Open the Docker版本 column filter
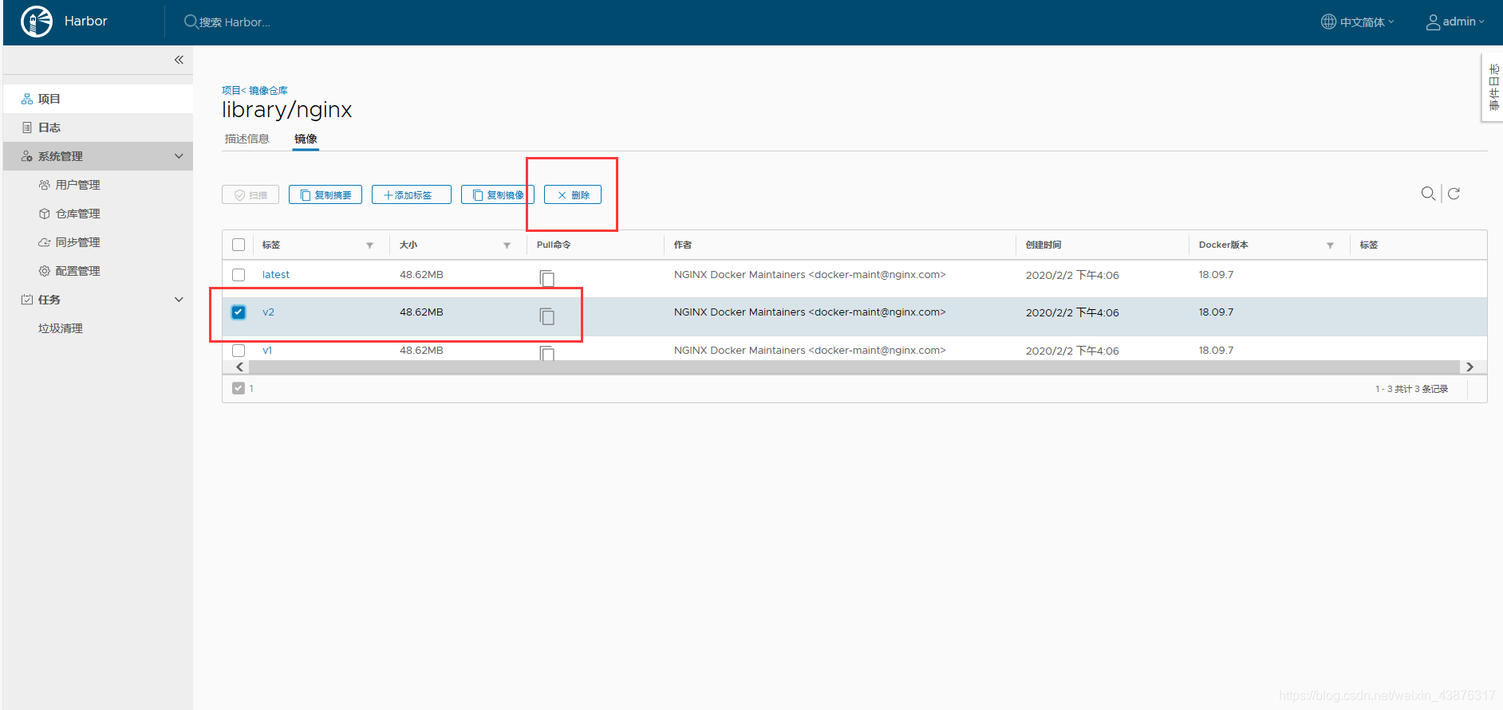 1330,245
